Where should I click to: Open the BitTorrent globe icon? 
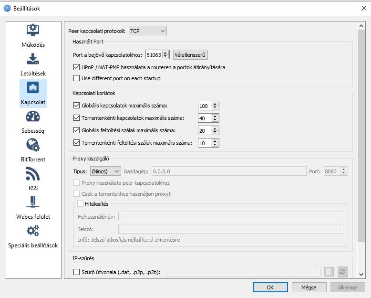(33, 145)
